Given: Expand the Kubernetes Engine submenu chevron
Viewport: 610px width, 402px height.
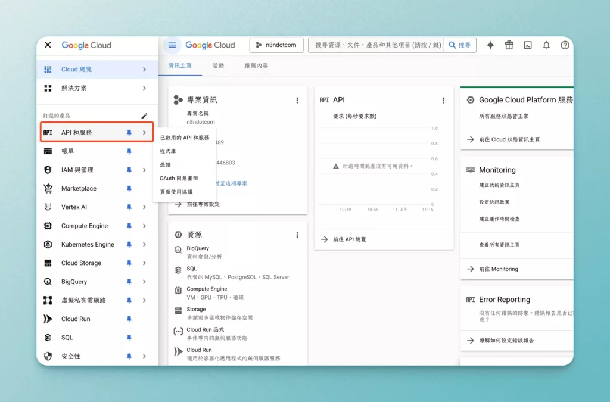Looking at the screenshot, I should click(x=144, y=245).
